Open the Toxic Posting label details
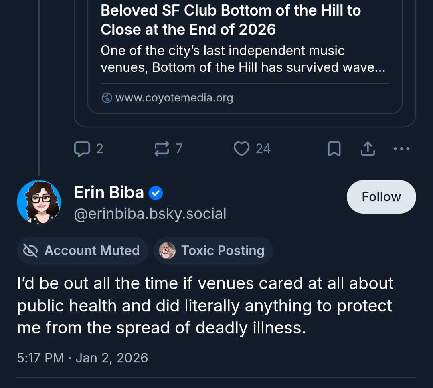The image size is (433, 388). coord(223,251)
